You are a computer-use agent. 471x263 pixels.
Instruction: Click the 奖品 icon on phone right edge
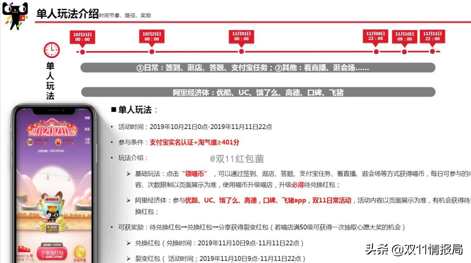point(87,129)
